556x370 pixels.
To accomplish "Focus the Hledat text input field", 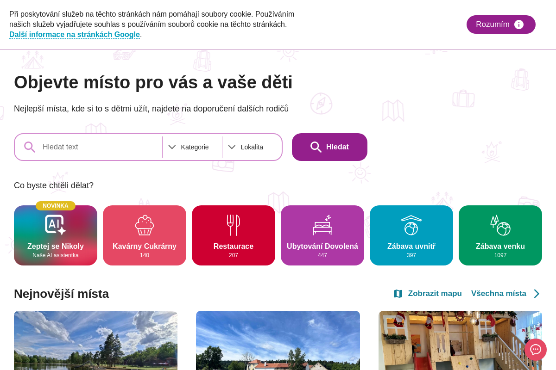I will tap(100, 147).
